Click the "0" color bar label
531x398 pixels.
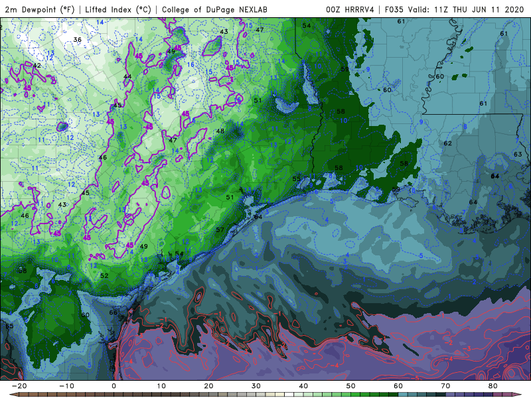pos(114,386)
